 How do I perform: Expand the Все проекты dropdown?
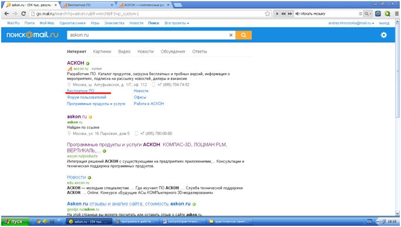pos(177,23)
